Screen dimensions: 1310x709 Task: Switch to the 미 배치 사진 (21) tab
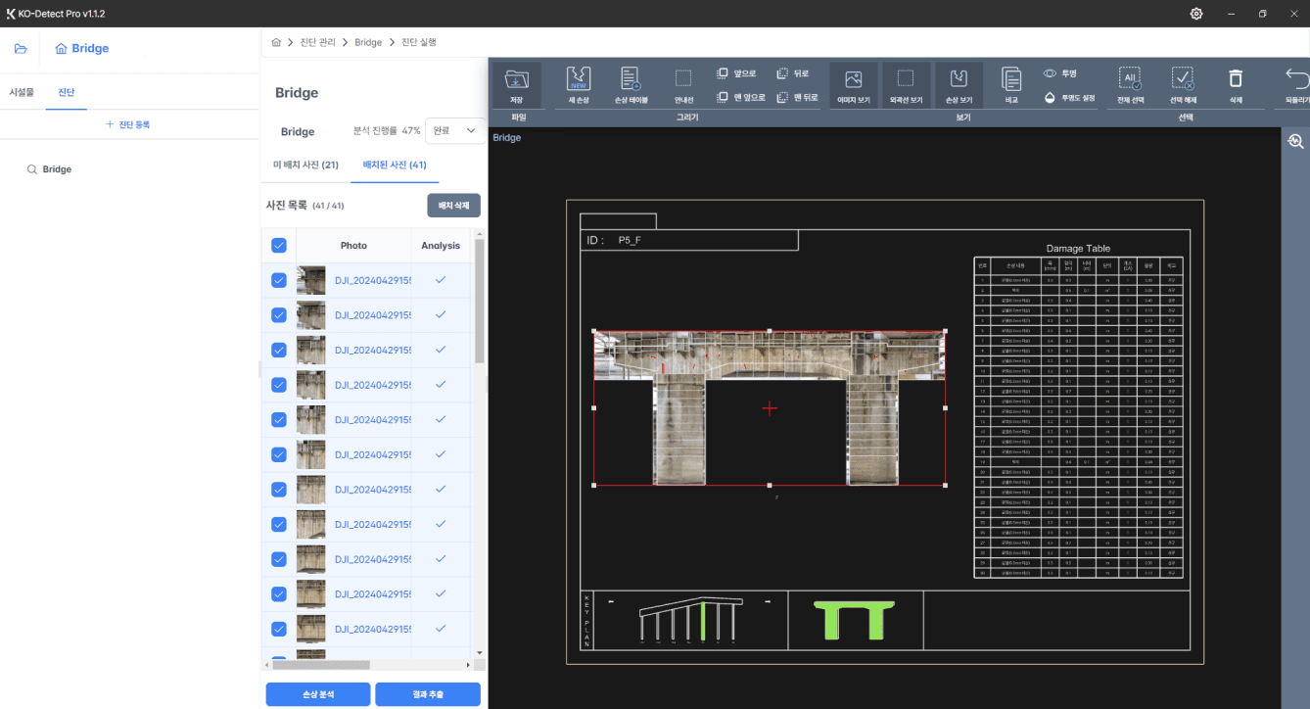coord(305,165)
